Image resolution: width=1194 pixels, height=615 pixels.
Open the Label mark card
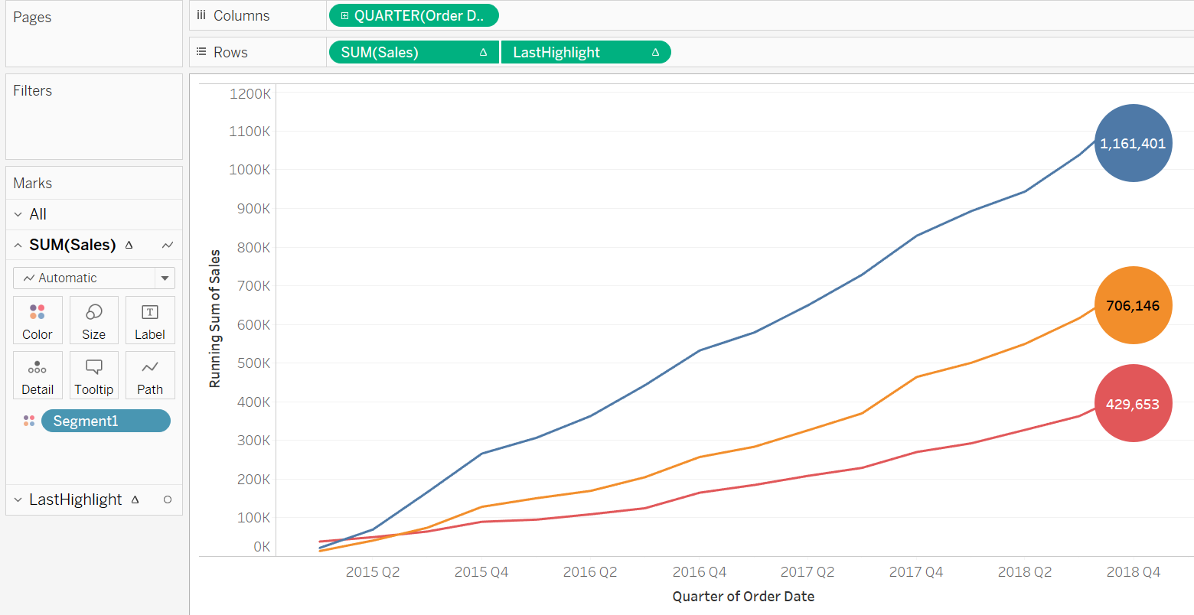150,321
